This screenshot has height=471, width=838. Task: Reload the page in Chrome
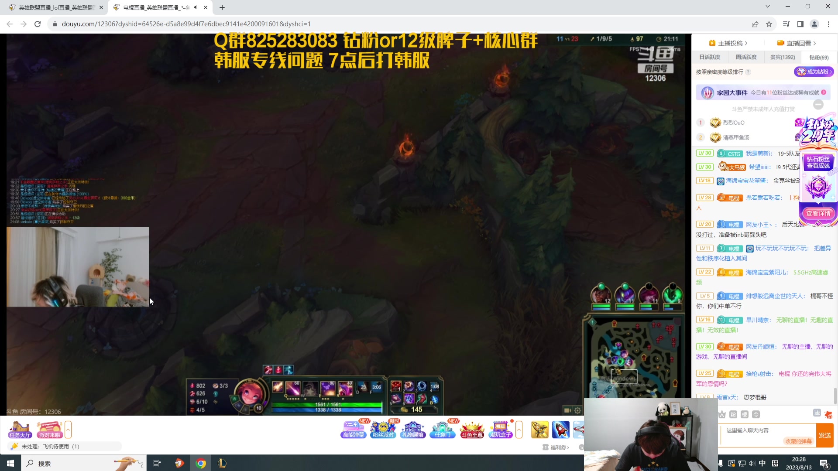(x=38, y=24)
